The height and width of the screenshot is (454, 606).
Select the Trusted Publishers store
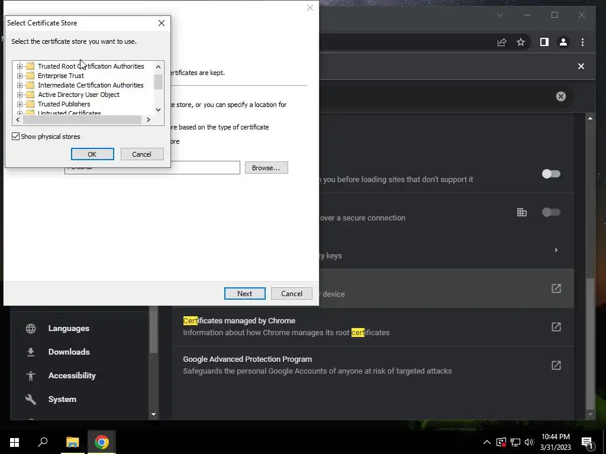[64, 104]
